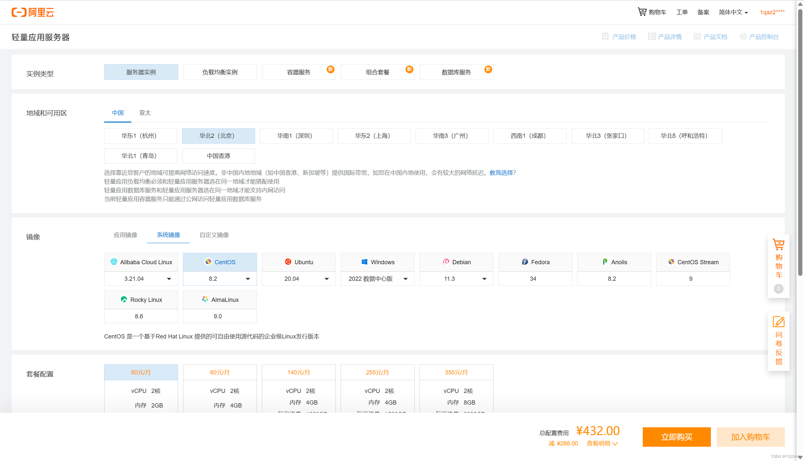Open the 教我选择 help link
The height and width of the screenshot is (461, 804).
point(501,173)
